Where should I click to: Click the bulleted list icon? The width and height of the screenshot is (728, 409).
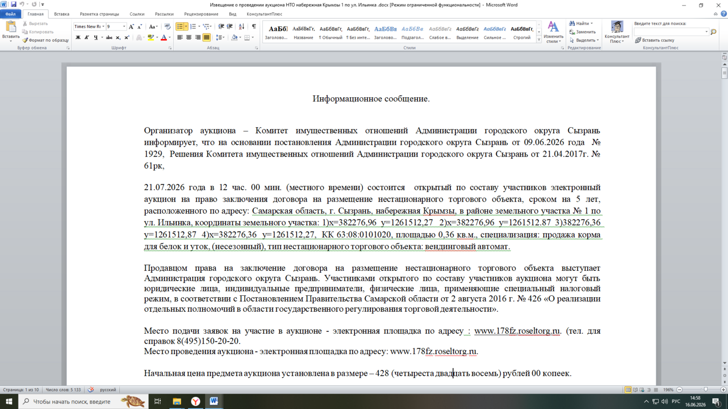pyautogui.click(x=180, y=26)
